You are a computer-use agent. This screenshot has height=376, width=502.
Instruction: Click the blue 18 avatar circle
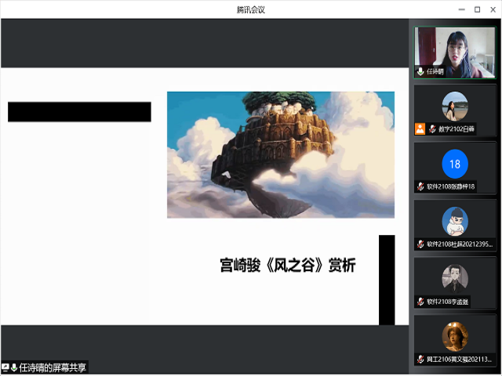tap(455, 164)
